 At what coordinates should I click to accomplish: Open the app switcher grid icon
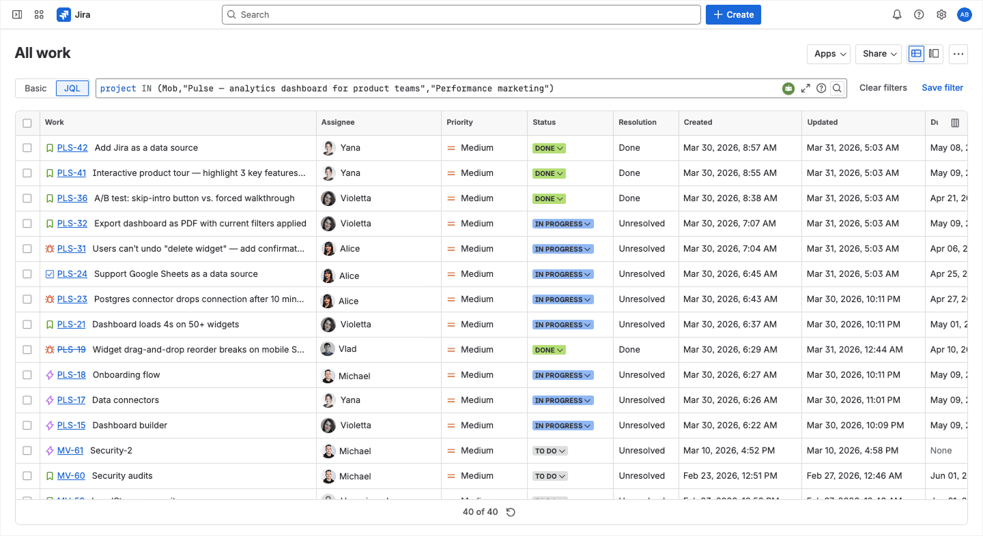[39, 14]
